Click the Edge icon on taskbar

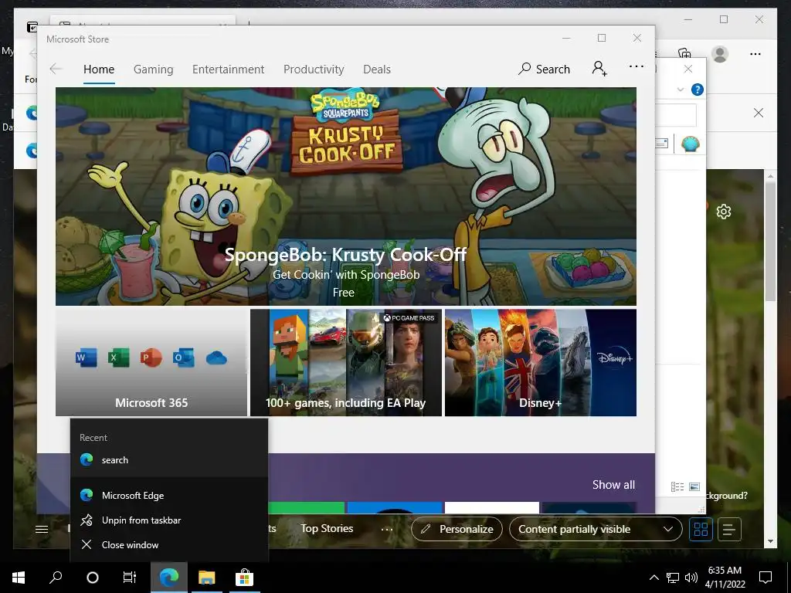tap(169, 578)
